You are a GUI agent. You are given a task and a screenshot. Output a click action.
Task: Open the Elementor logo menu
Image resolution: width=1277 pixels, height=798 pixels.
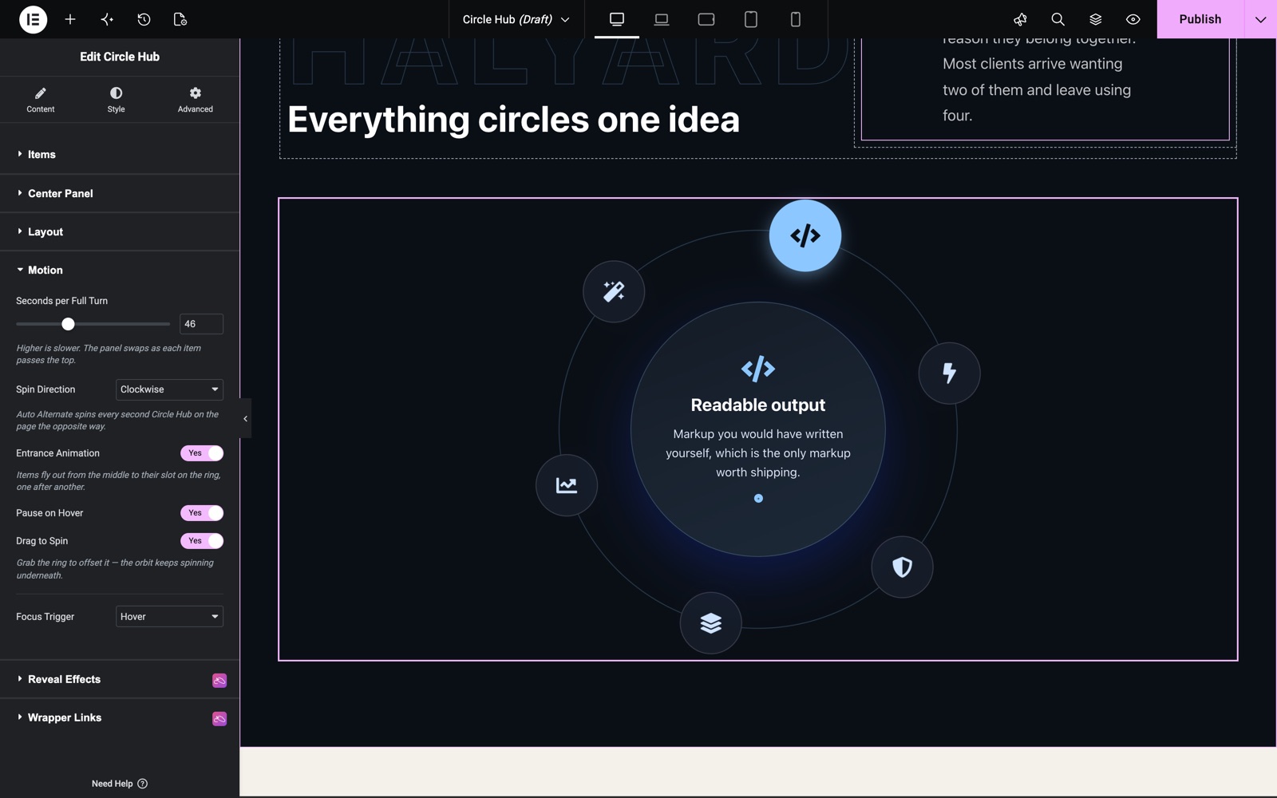33,19
